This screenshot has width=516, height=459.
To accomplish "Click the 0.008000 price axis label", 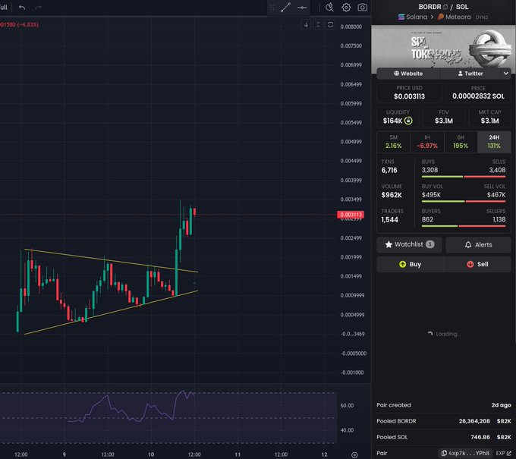I will click(x=351, y=27).
